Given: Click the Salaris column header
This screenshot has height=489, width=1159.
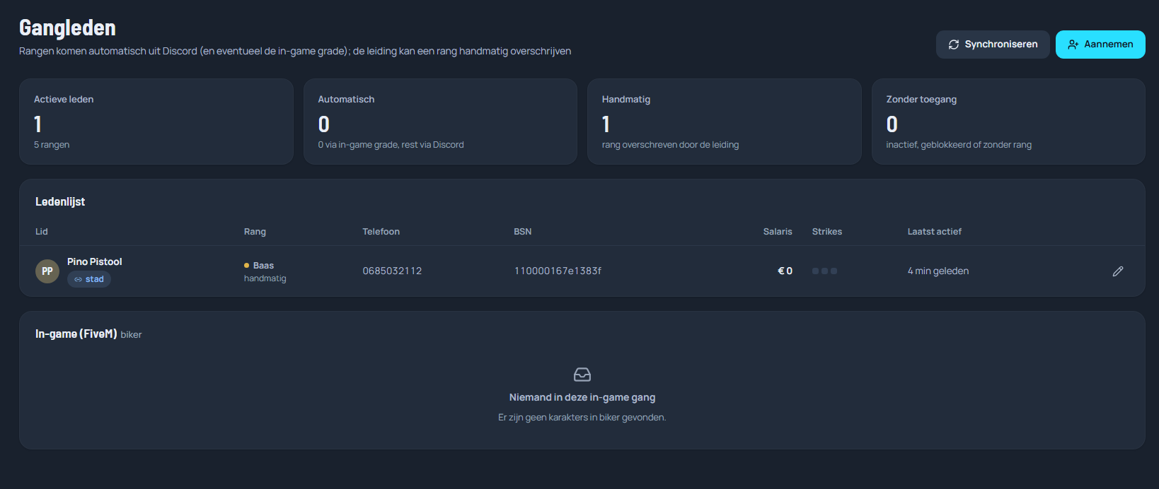Looking at the screenshot, I should point(778,232).
